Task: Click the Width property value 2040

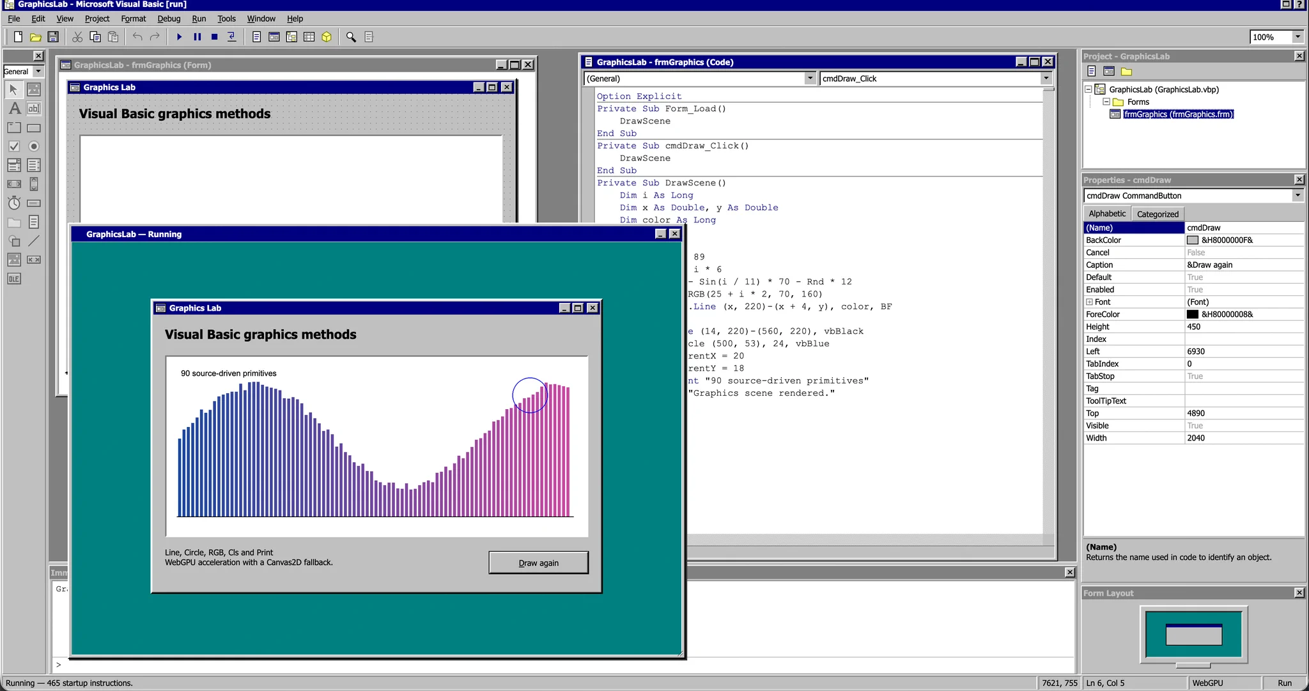Action: [1244, 438]
